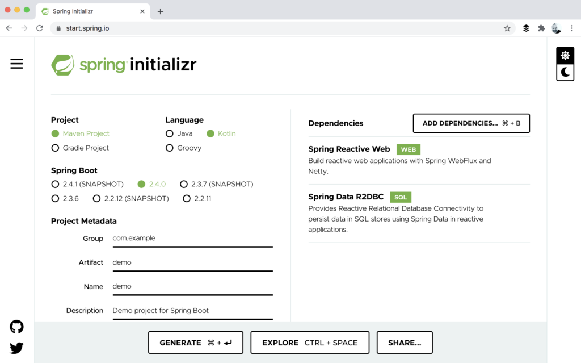
Task: Close the Spring Initializr tab
Action: pyautogui.click(x=142, y=11)
